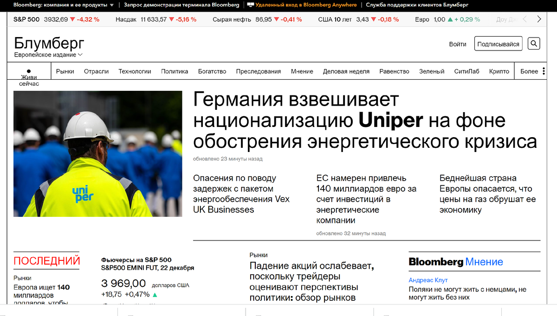The height and width of the screenshot is (316, 557).
Task: Click the Блумберг logo
Action: click(x=49, y=43)
